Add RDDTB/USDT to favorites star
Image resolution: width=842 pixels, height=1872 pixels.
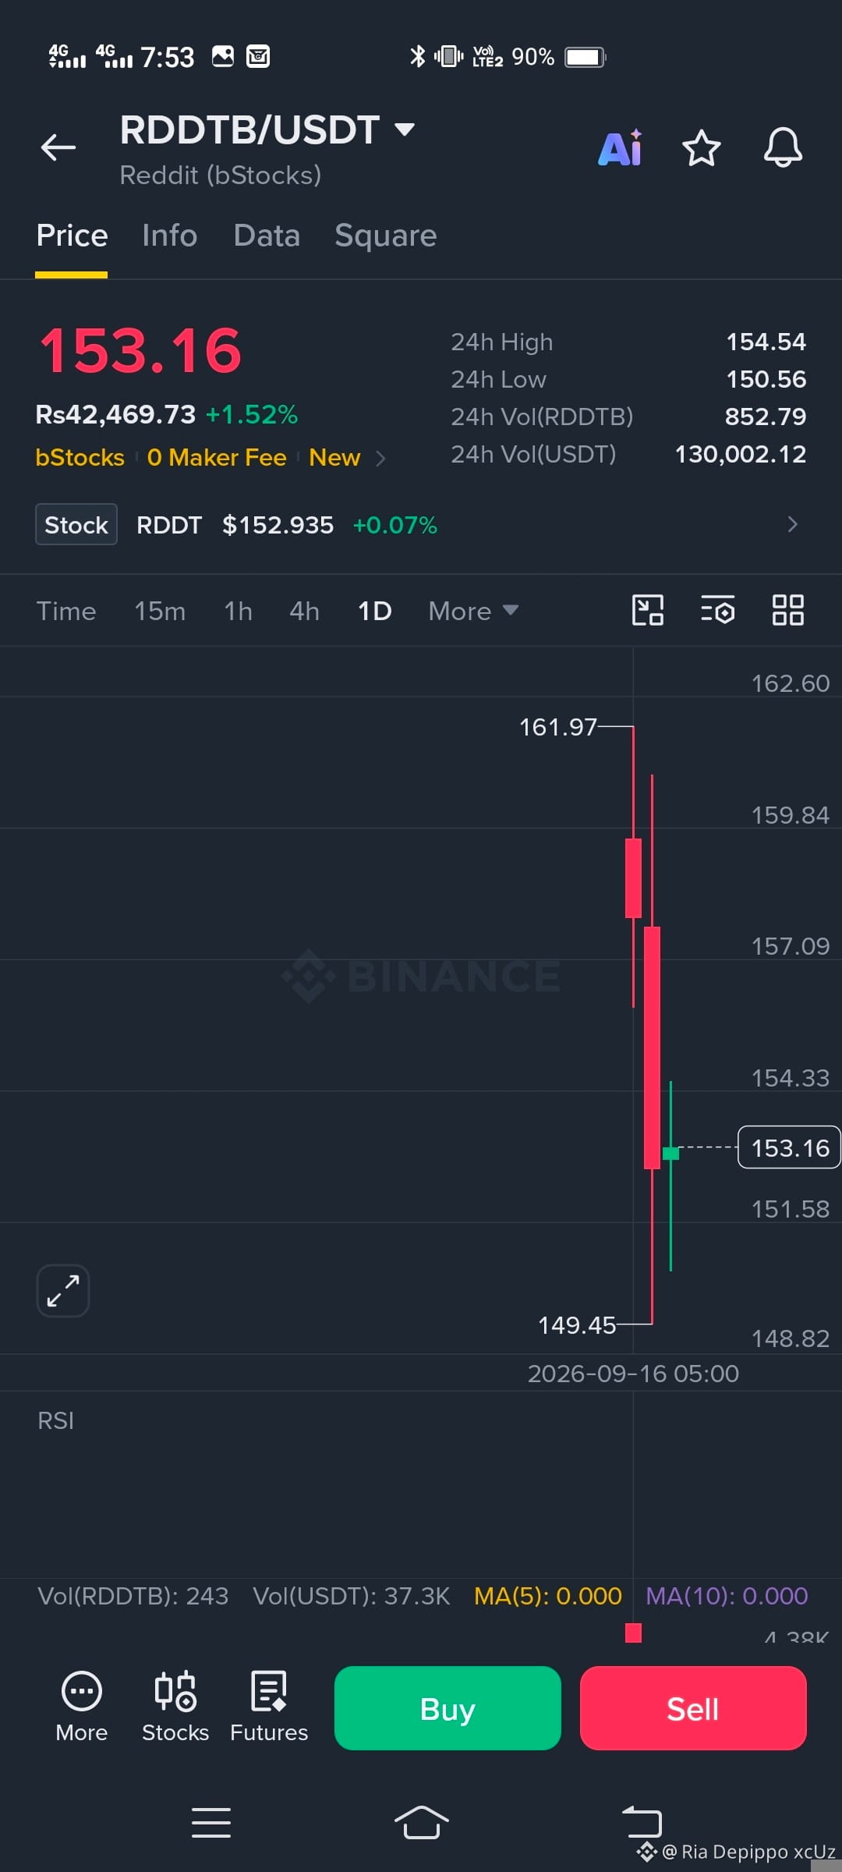pos(701,147)
